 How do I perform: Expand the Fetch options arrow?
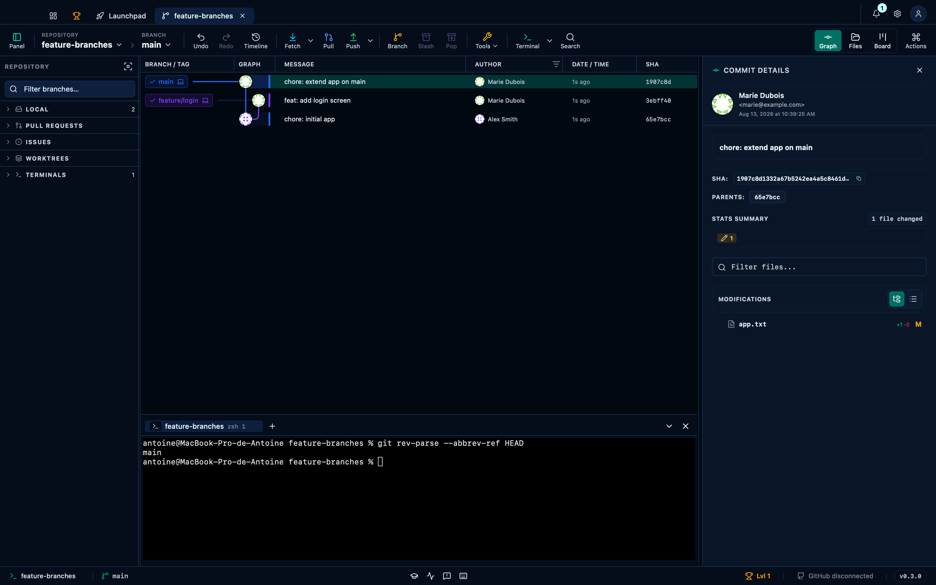coord(311,41)
